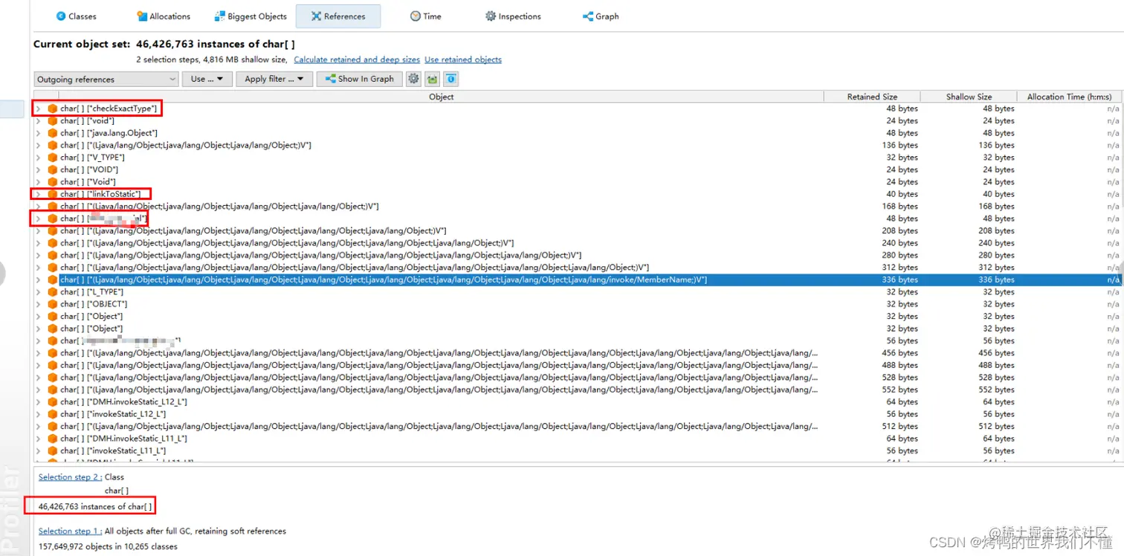Open the Outgoing references dropdown
Viewport: 1124px width, 556px height.
(x=106, y=79)
